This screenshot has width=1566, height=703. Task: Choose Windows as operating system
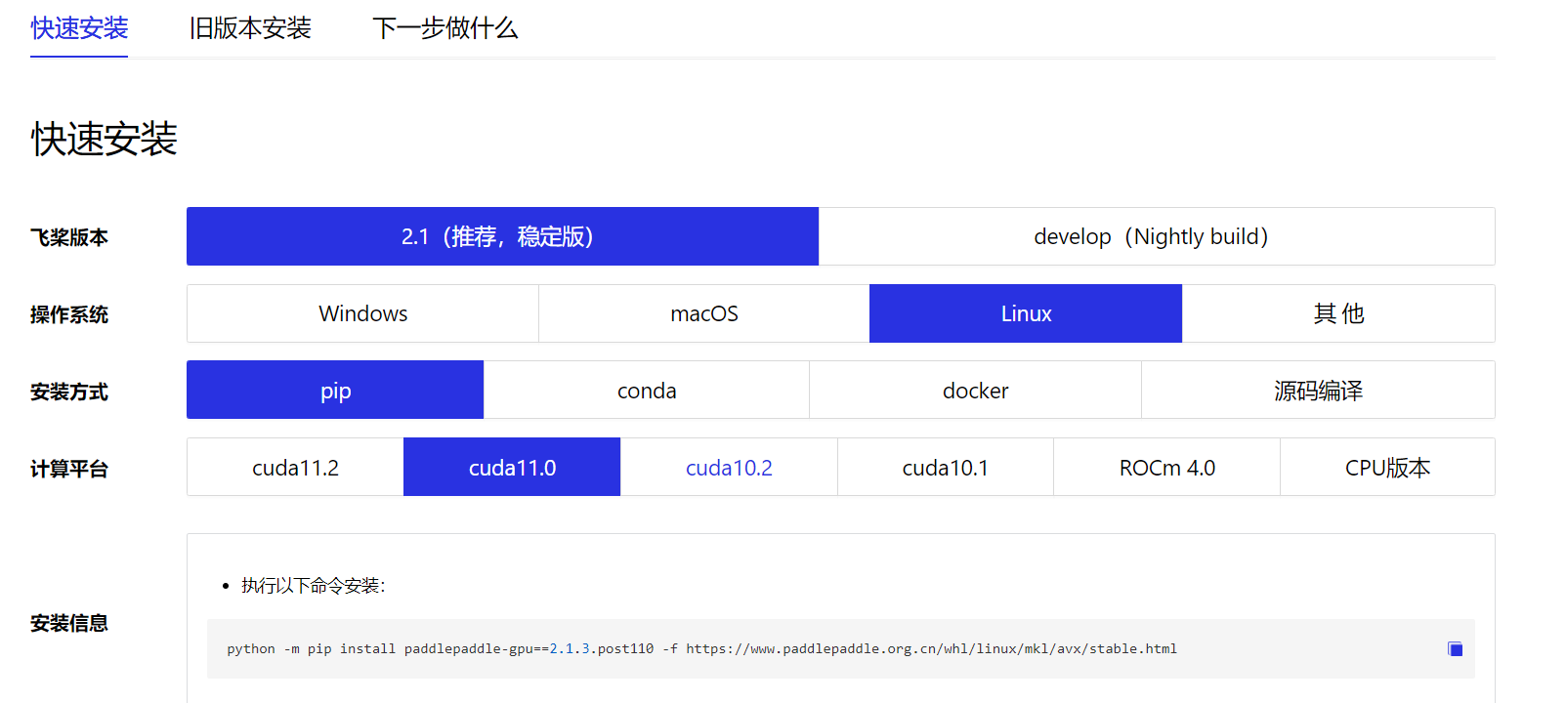point(362,313)
